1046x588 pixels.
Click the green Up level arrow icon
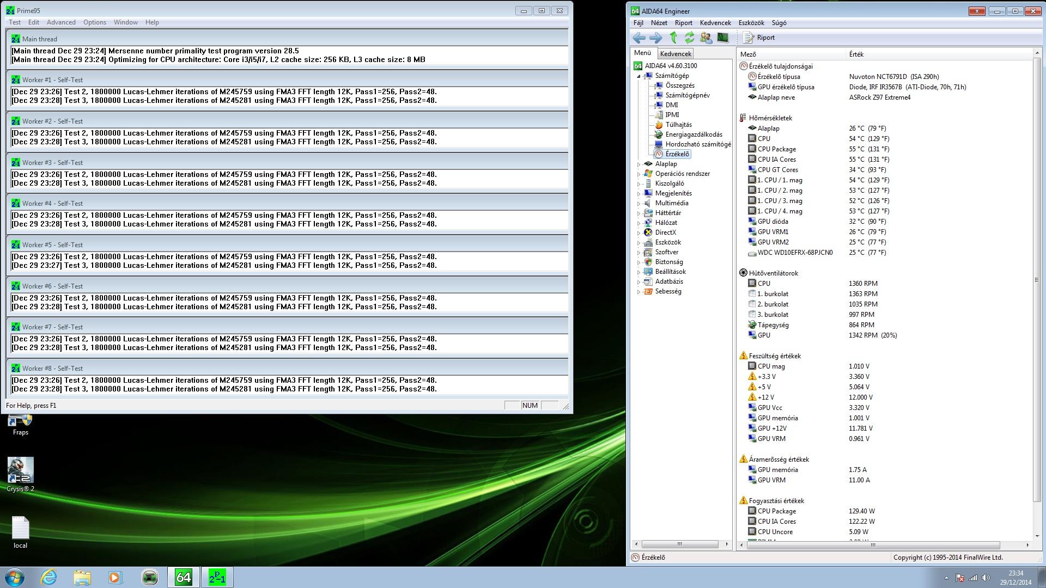pyautogui.click(x=673, y=38)
